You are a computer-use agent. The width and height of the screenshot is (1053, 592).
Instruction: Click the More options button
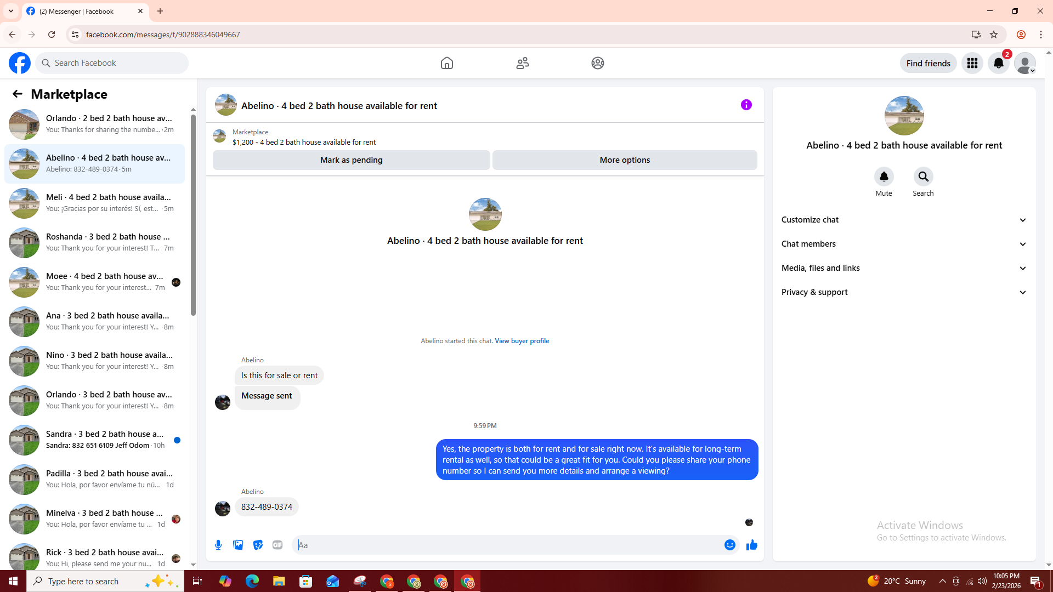pos(624,160)
